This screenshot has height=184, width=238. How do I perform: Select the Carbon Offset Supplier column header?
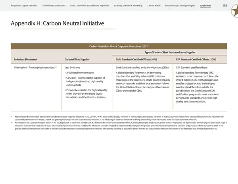[x=77, y=59]
